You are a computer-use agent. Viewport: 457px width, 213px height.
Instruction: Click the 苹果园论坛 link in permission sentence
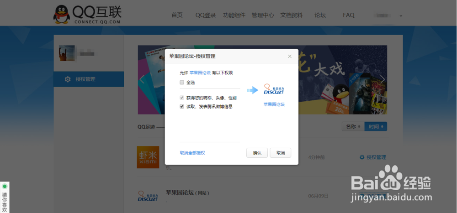pyautogui.click(x=200, y=73)
